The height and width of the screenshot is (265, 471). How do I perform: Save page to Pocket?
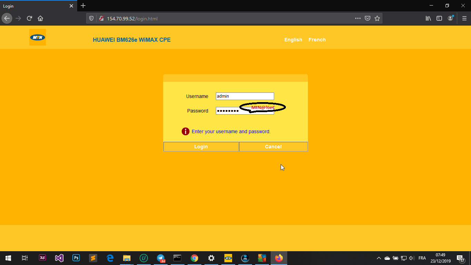pyautogui.click(x=368, y=19)
